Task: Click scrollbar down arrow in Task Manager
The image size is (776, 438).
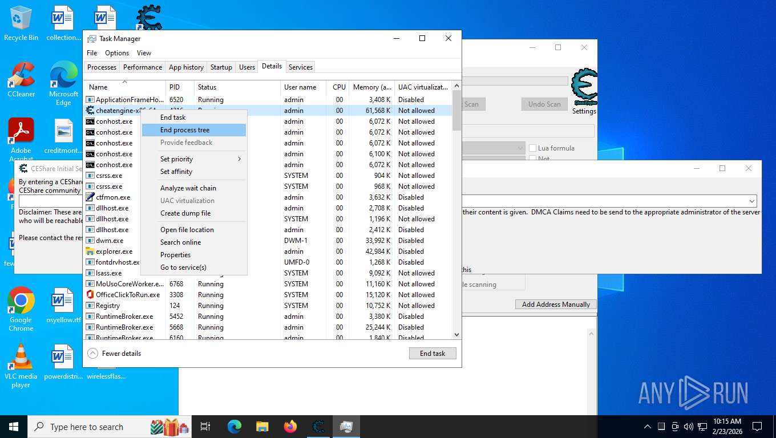Action: point(456,335)
